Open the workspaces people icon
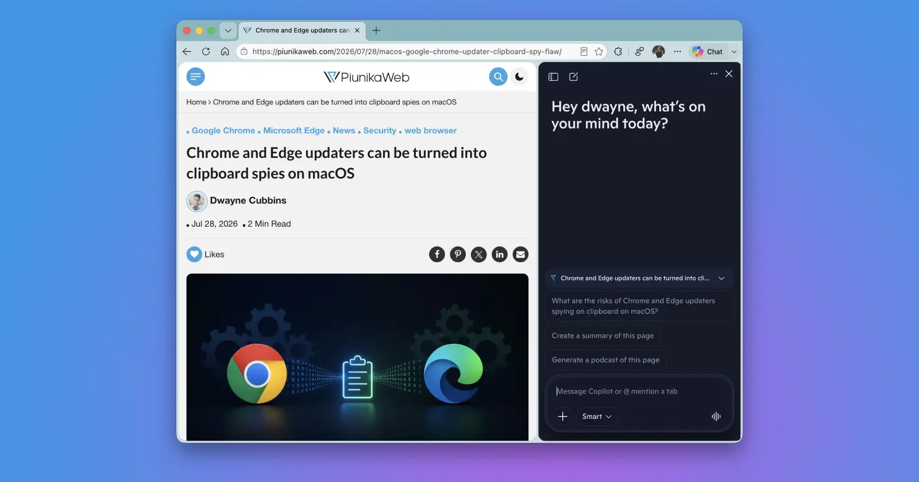The width and height of the screenshot is (919, 482). pyautogui.click(x=639, y=52)
